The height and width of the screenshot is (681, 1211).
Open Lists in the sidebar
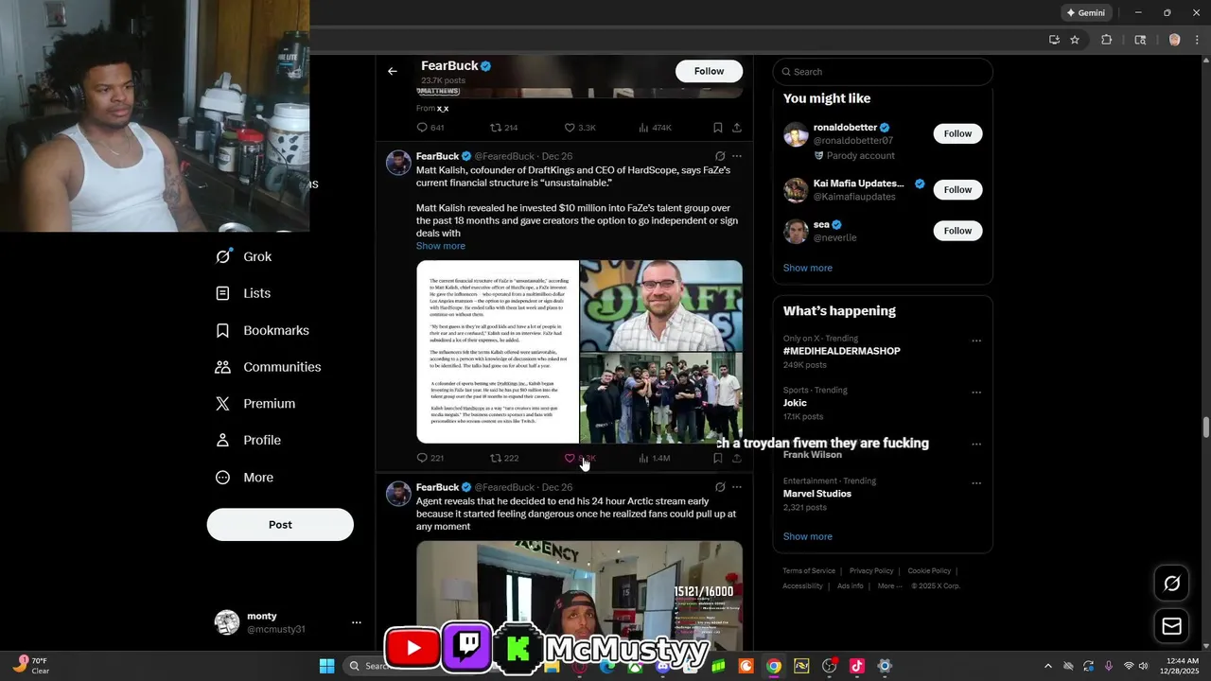click(x=243, y=293)
